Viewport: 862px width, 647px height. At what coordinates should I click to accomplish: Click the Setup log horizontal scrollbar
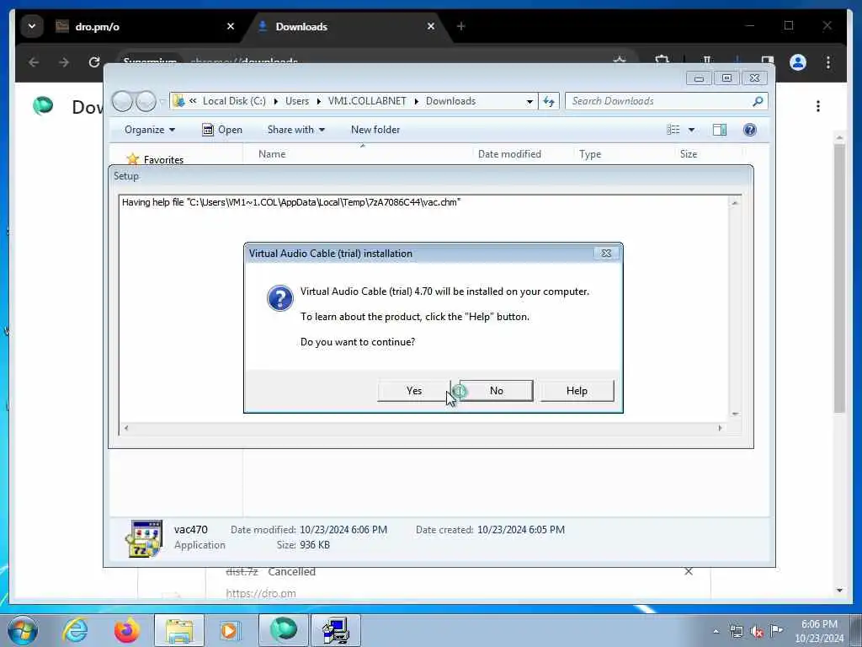pyautogui.click(x=423, y=428)
